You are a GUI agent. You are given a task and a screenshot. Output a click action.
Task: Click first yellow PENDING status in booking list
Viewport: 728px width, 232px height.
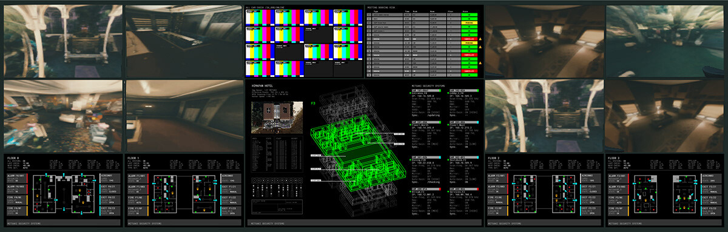(469, 23)
